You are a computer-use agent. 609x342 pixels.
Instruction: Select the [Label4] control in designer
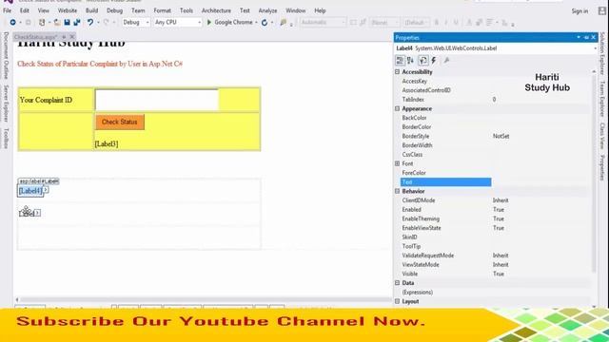tap(29, 191)
